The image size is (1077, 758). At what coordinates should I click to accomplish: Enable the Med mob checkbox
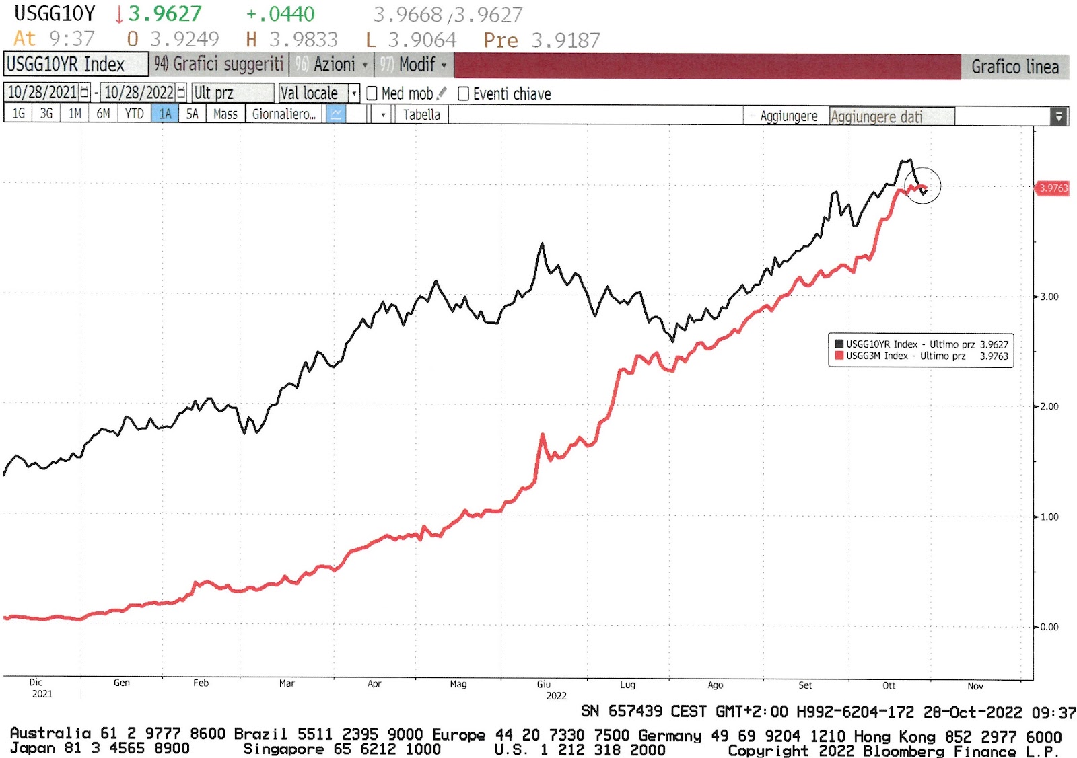pos(372,93)
